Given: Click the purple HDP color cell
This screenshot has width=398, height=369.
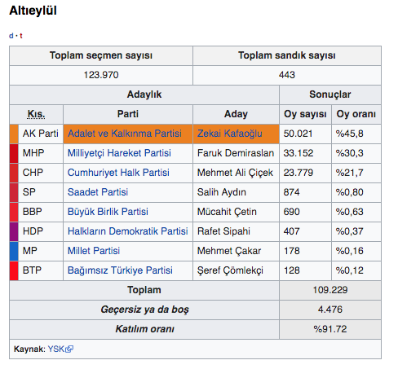Looking at the screenshot, I should point(14,231).
